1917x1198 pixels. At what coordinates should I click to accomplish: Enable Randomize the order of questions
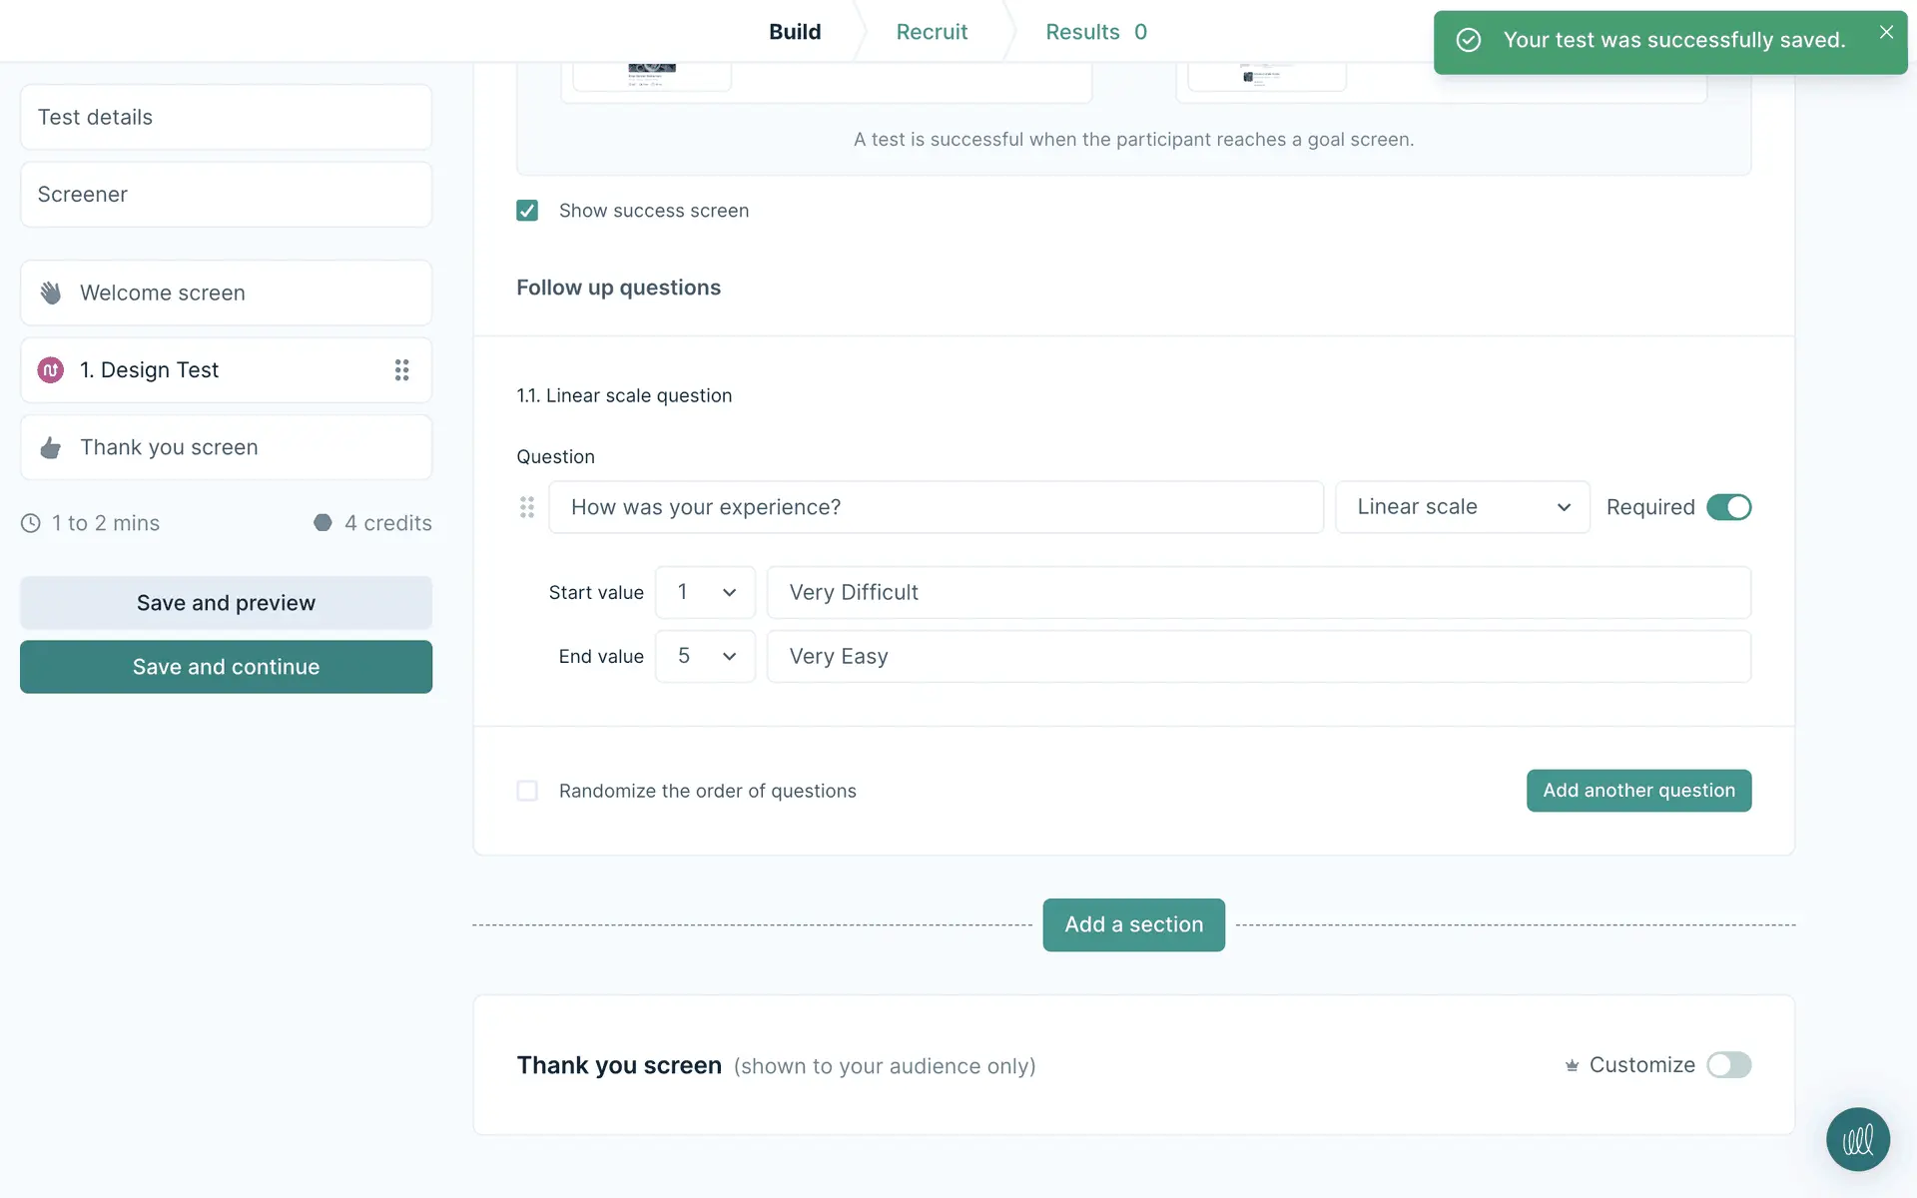point(527,791)
